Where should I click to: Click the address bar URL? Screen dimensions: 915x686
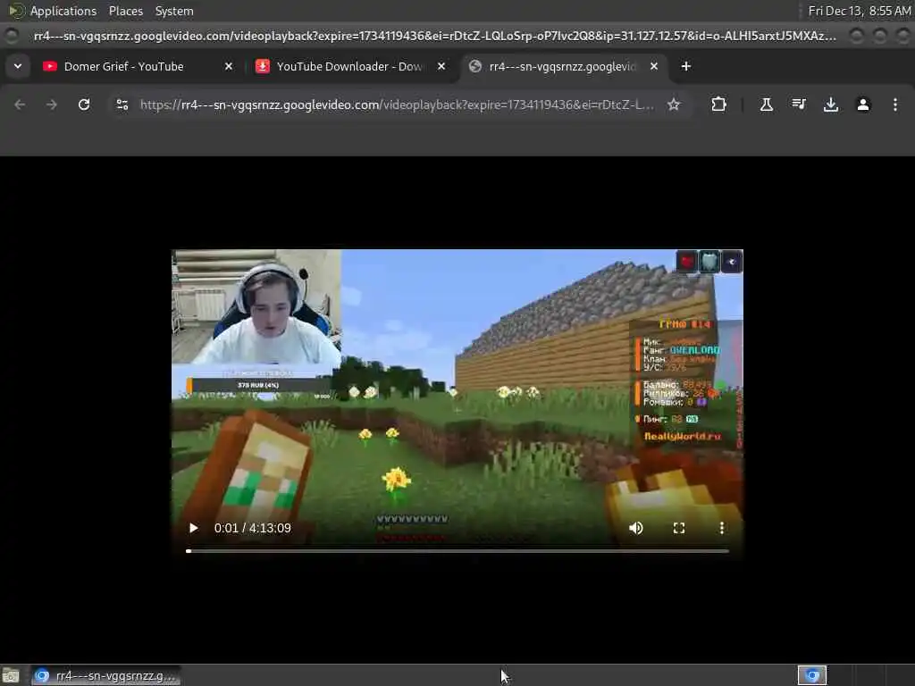click(x=397, y=105)
